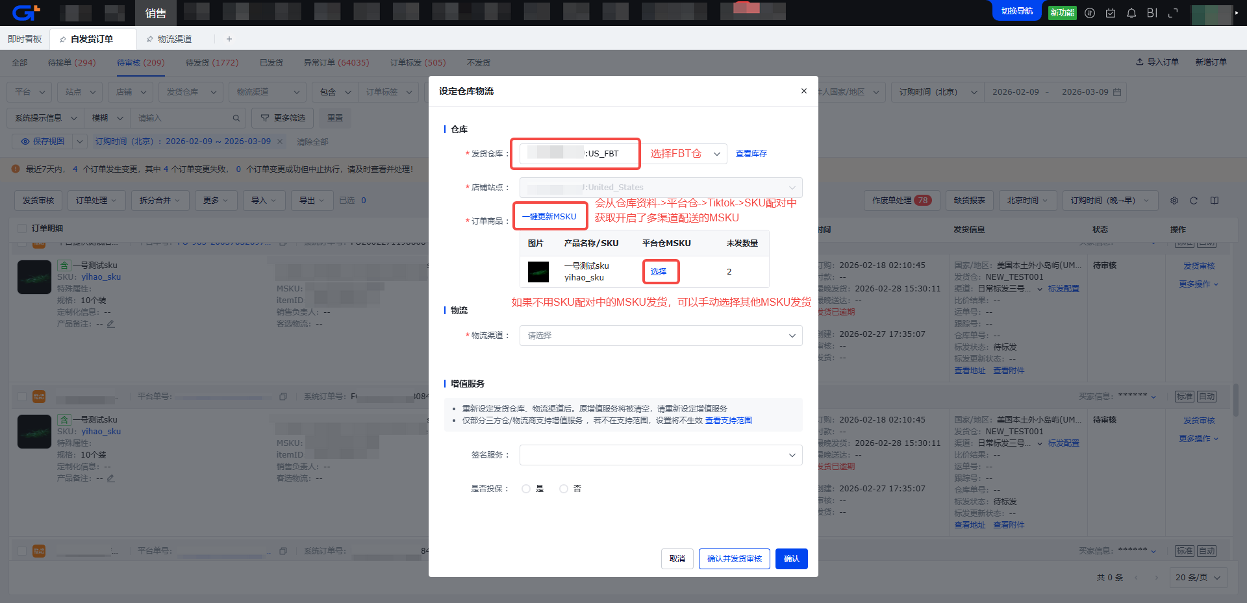Close the 设定仓库物流 dialog
This screenshot has width=1247, height=603.
point(804,91)
